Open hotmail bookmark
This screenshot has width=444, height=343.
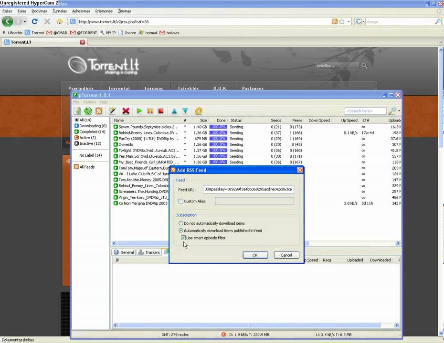click(x=148, y=33)
